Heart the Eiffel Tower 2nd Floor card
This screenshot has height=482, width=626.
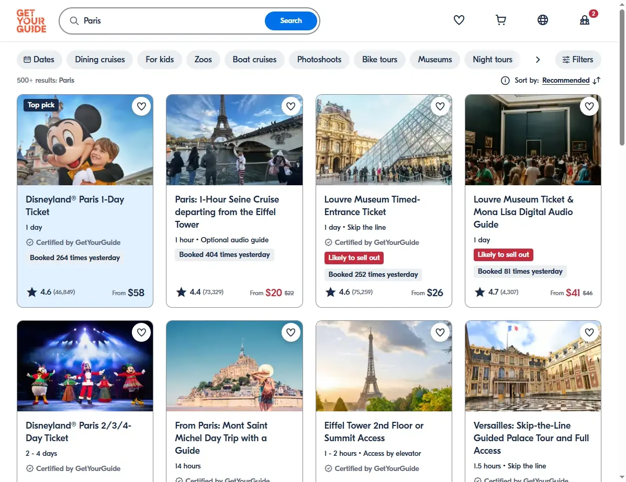440,332
